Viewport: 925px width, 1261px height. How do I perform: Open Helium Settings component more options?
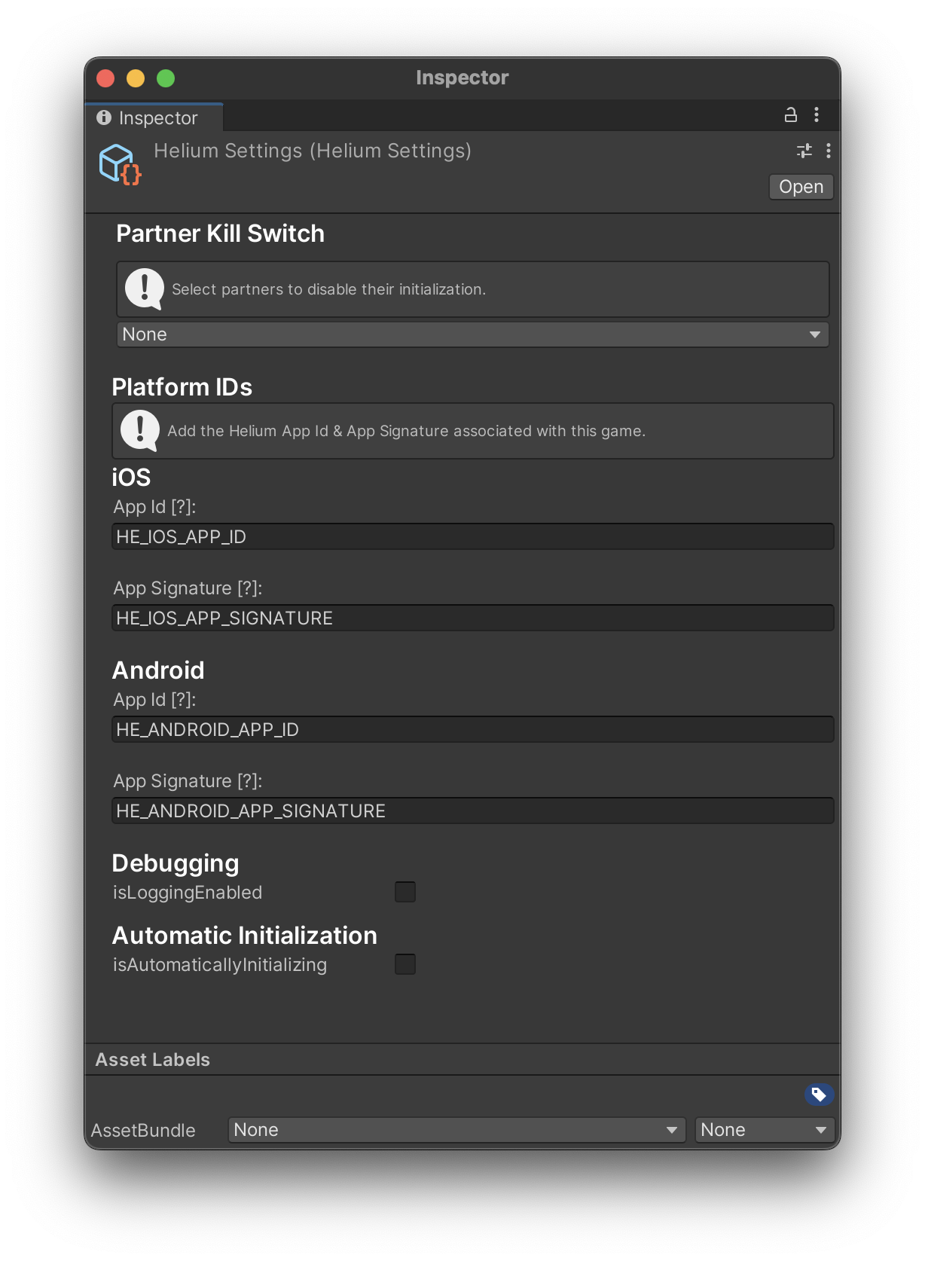click(x=829, y=151)
